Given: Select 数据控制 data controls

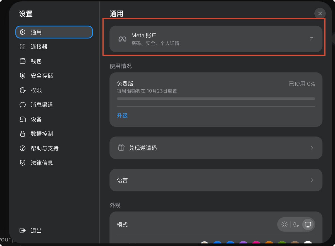Looking at the screenshot, I should click(54, 133).
